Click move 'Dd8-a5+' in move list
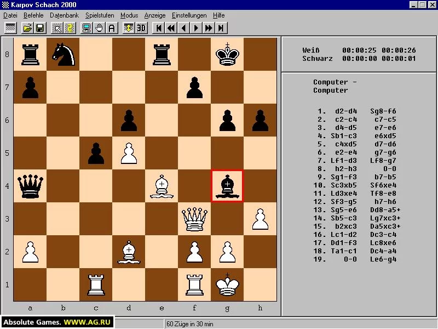 [x=385, y=210]
